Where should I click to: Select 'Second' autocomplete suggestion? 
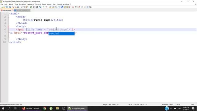(62, 34)
